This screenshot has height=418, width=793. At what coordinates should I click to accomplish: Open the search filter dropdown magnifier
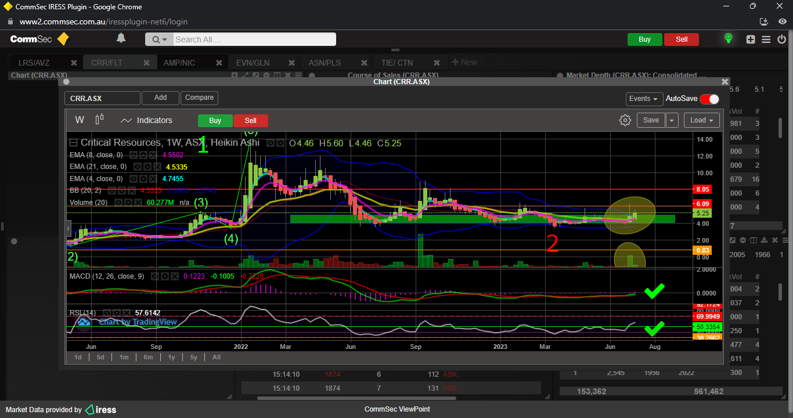158,39
